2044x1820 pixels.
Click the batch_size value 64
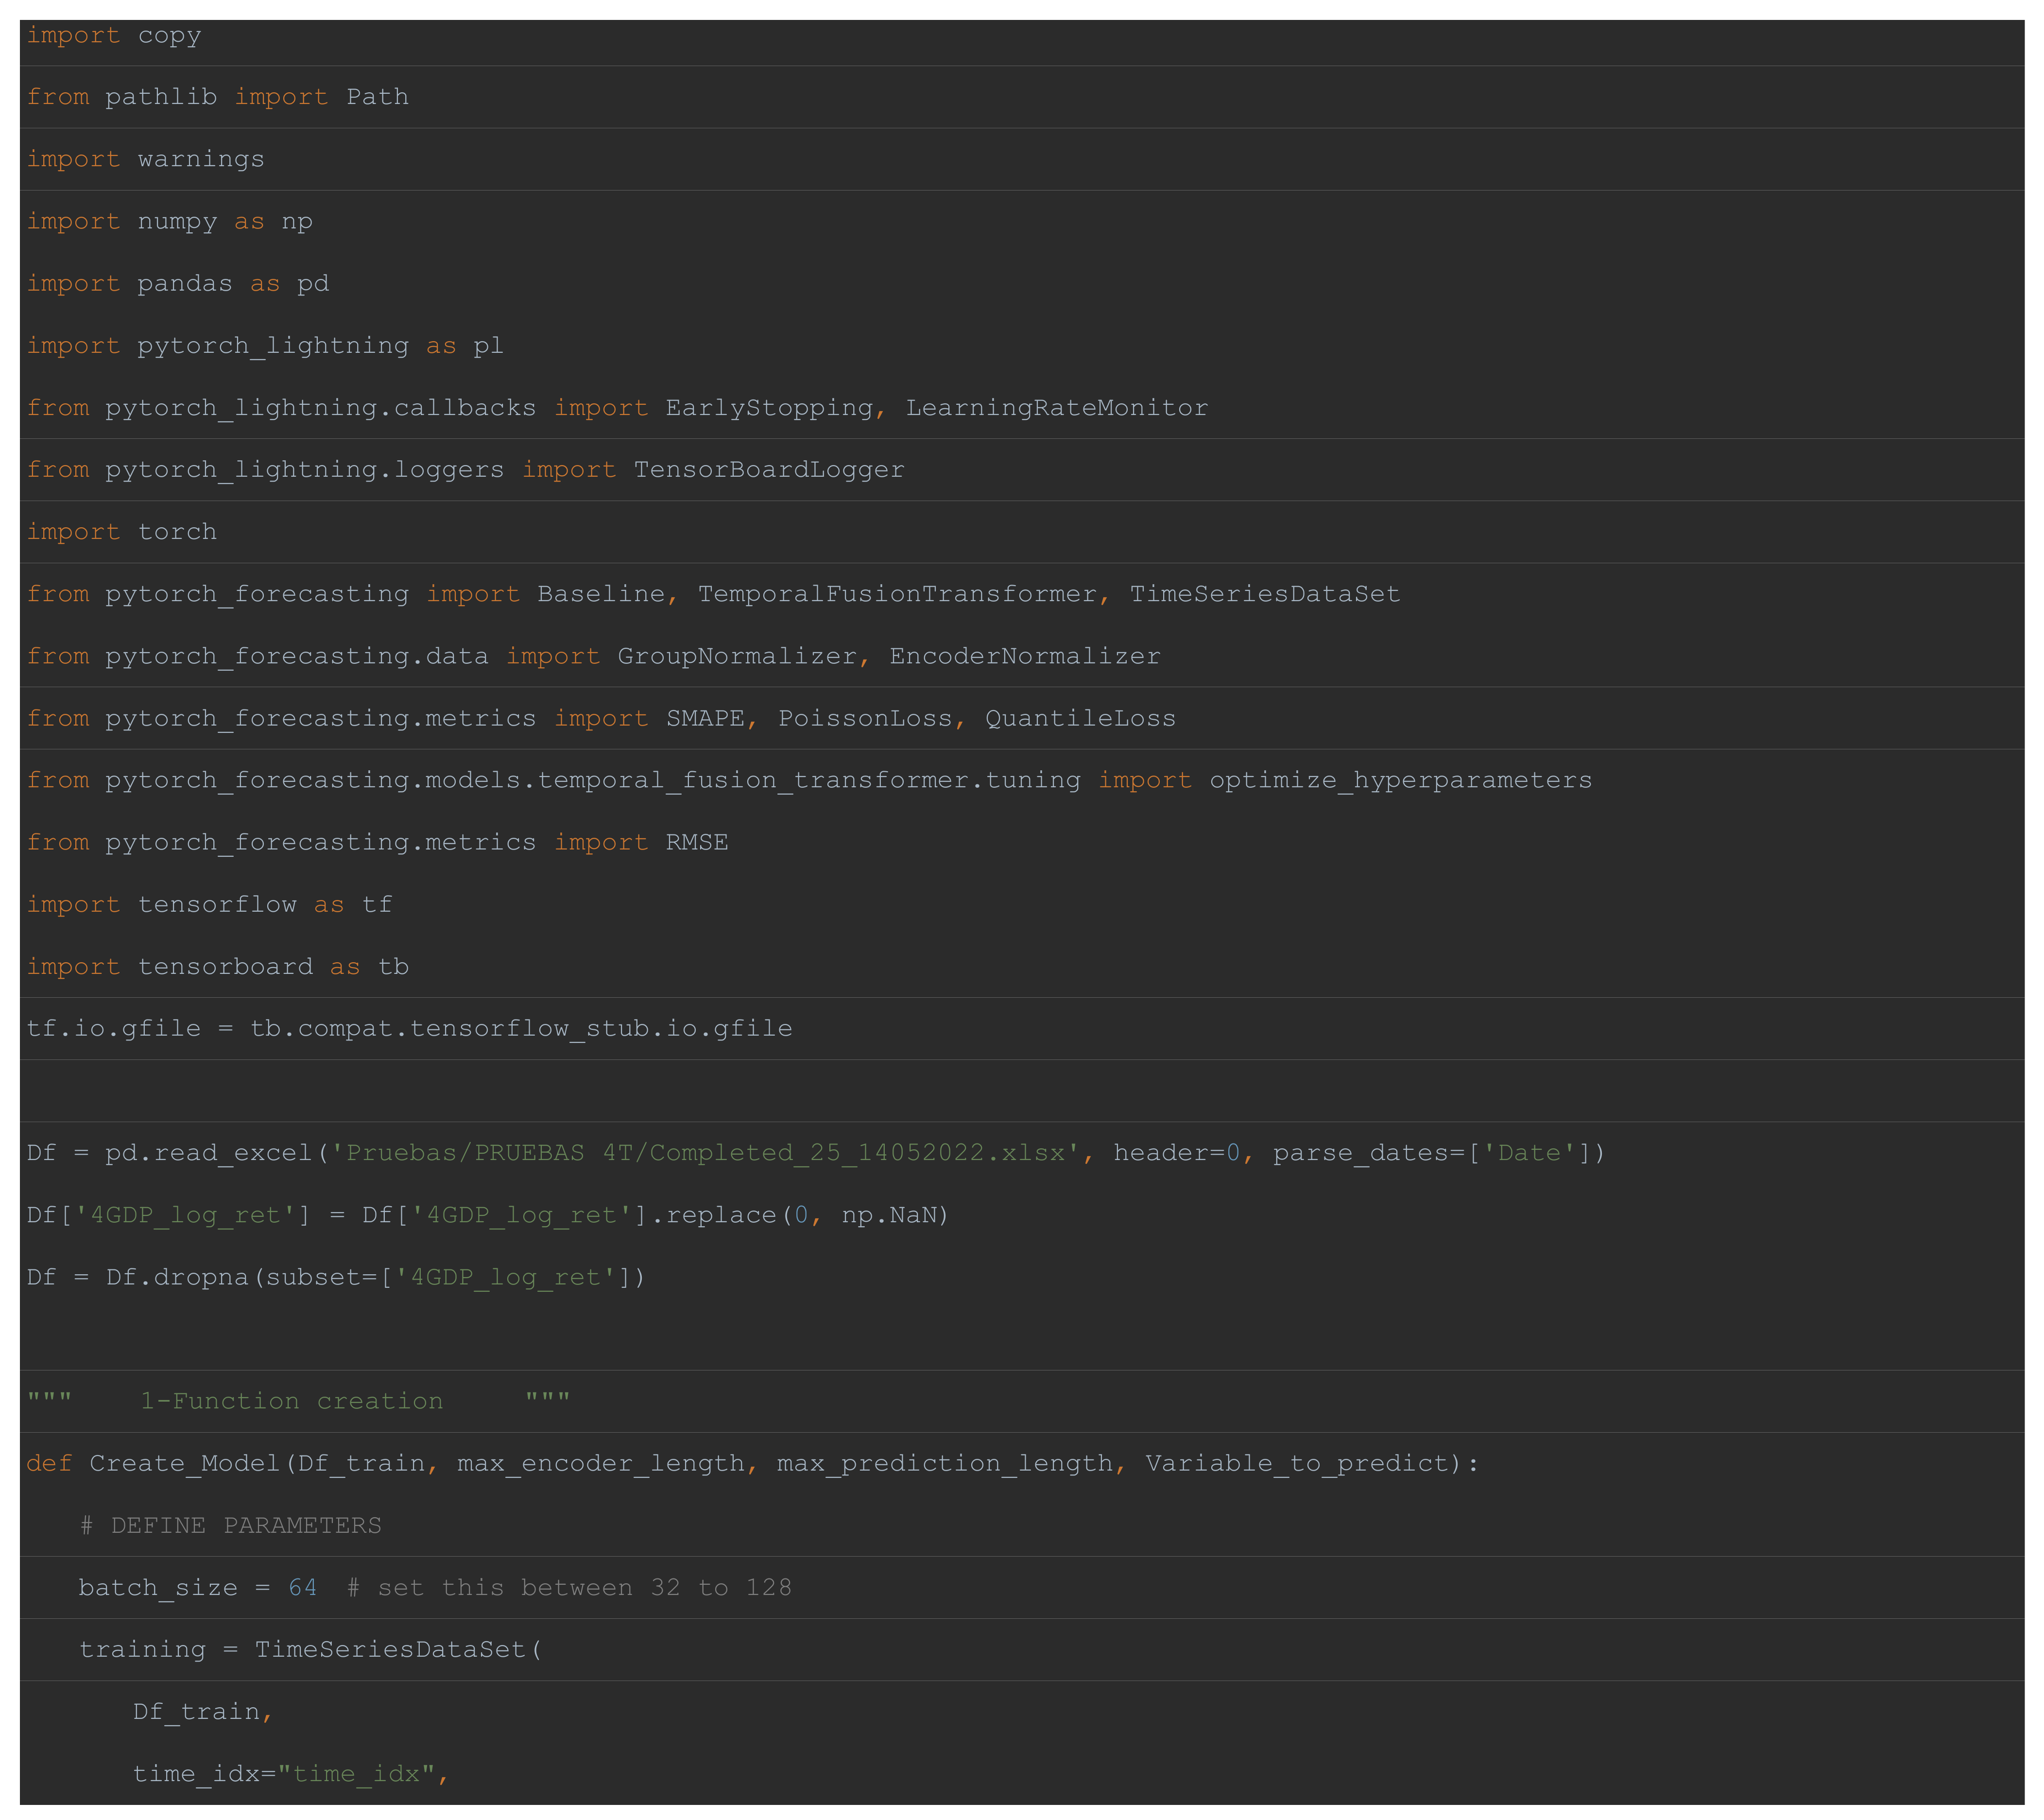point(302,1588)
